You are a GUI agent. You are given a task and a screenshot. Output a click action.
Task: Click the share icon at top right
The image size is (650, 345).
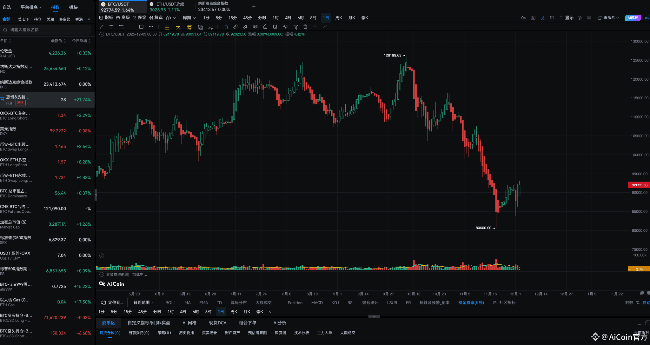click(647, 18)
